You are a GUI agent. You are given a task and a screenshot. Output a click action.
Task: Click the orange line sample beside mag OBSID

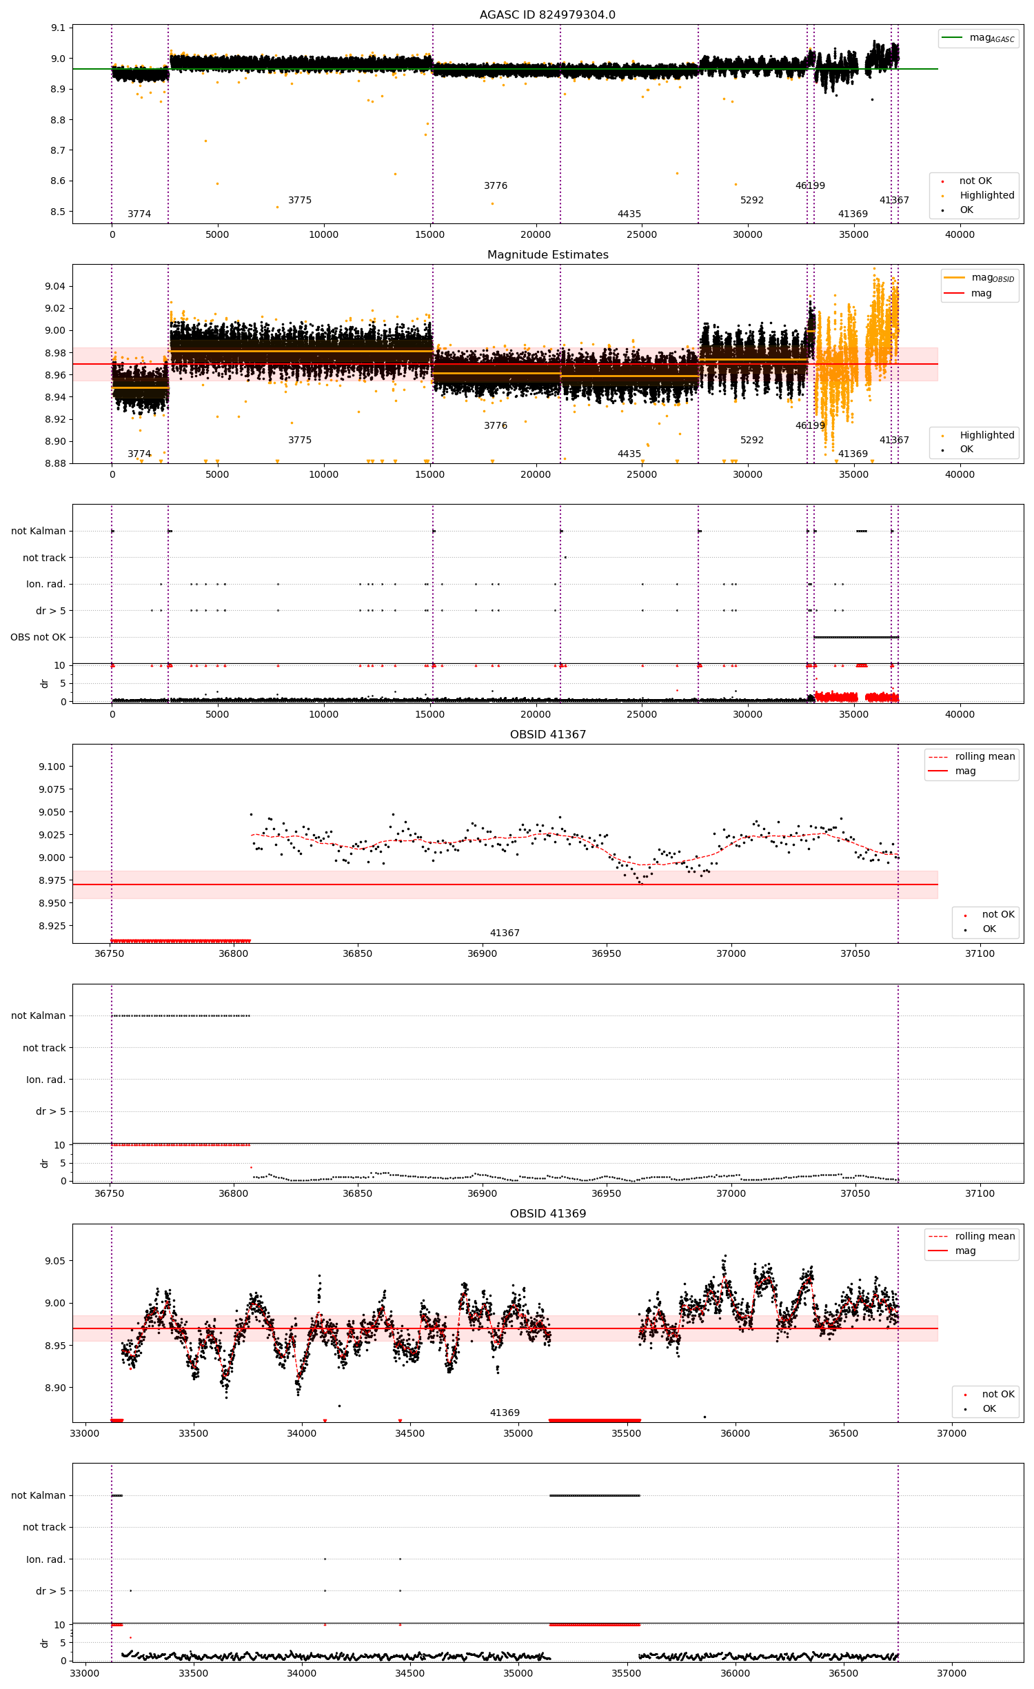pyautogui.click(x=954, y=277)
